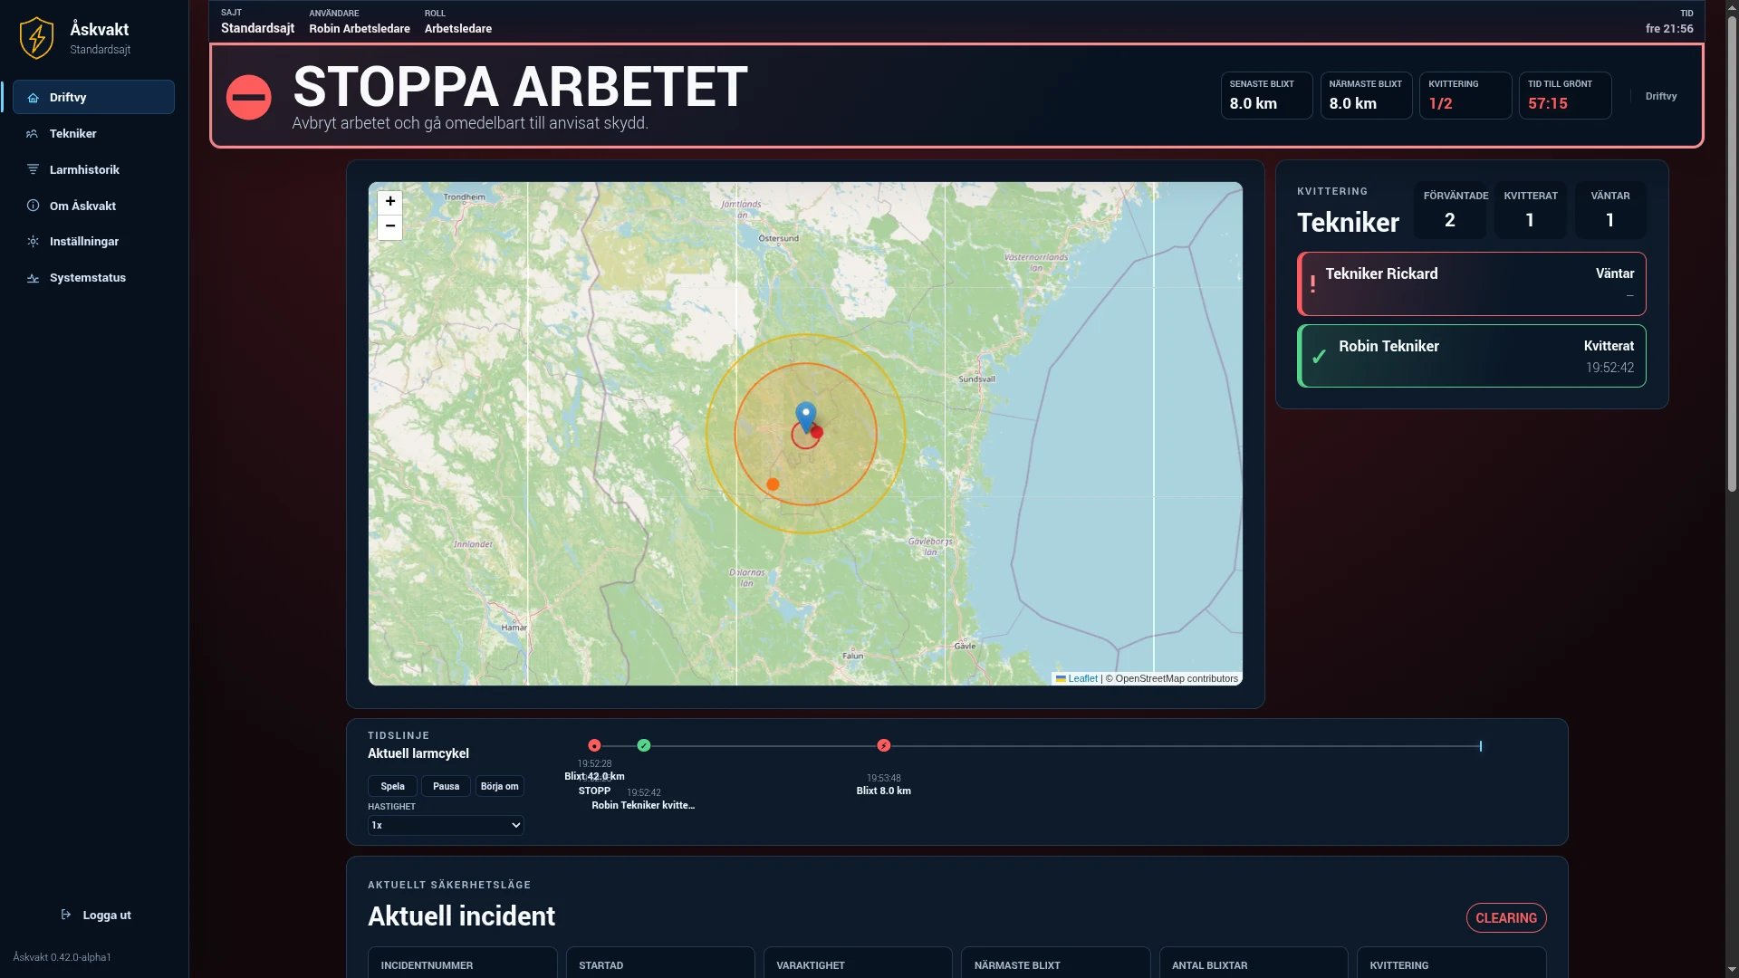Open Systemstatus in the sidebar
The height and width of the screenshot is (978, 1739).
coord(93,278)
